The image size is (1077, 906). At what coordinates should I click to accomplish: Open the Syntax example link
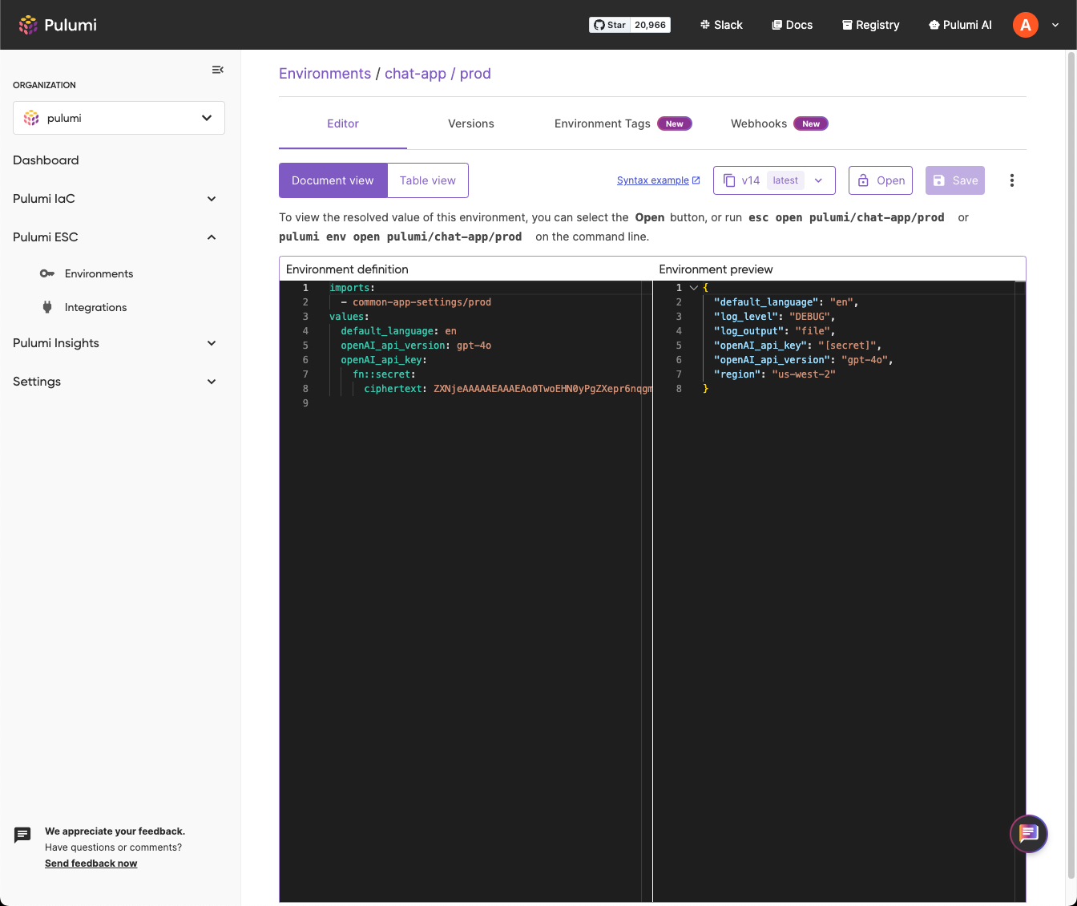(x=658, y=180)
